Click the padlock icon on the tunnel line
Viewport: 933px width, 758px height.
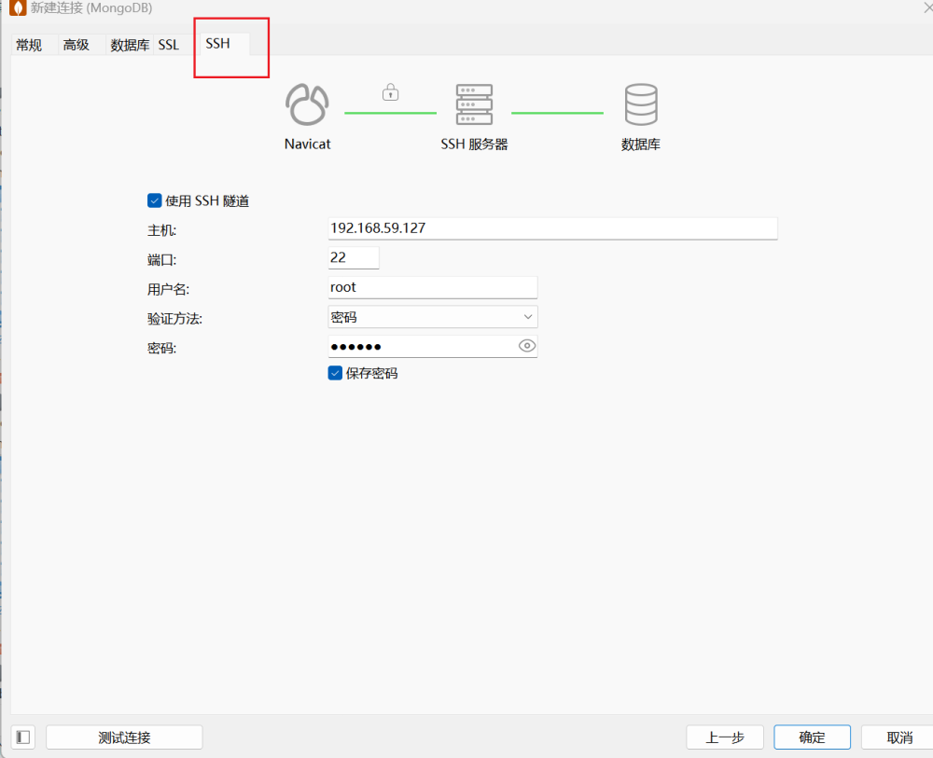(390, 92)
